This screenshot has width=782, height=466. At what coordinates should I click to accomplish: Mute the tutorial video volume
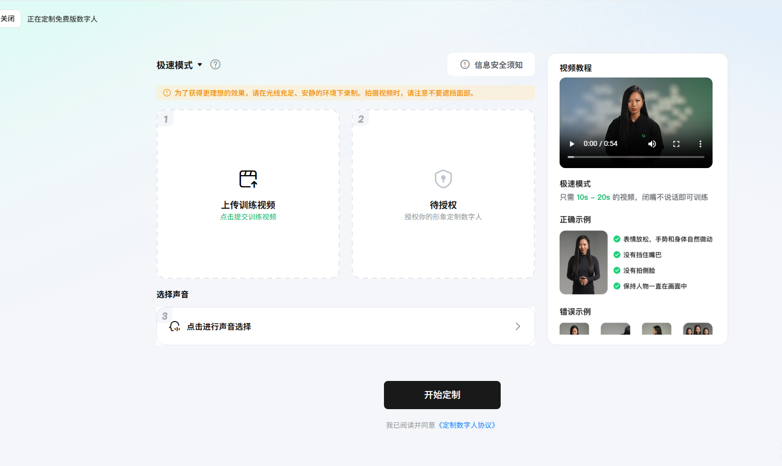(x=652, y=144)
